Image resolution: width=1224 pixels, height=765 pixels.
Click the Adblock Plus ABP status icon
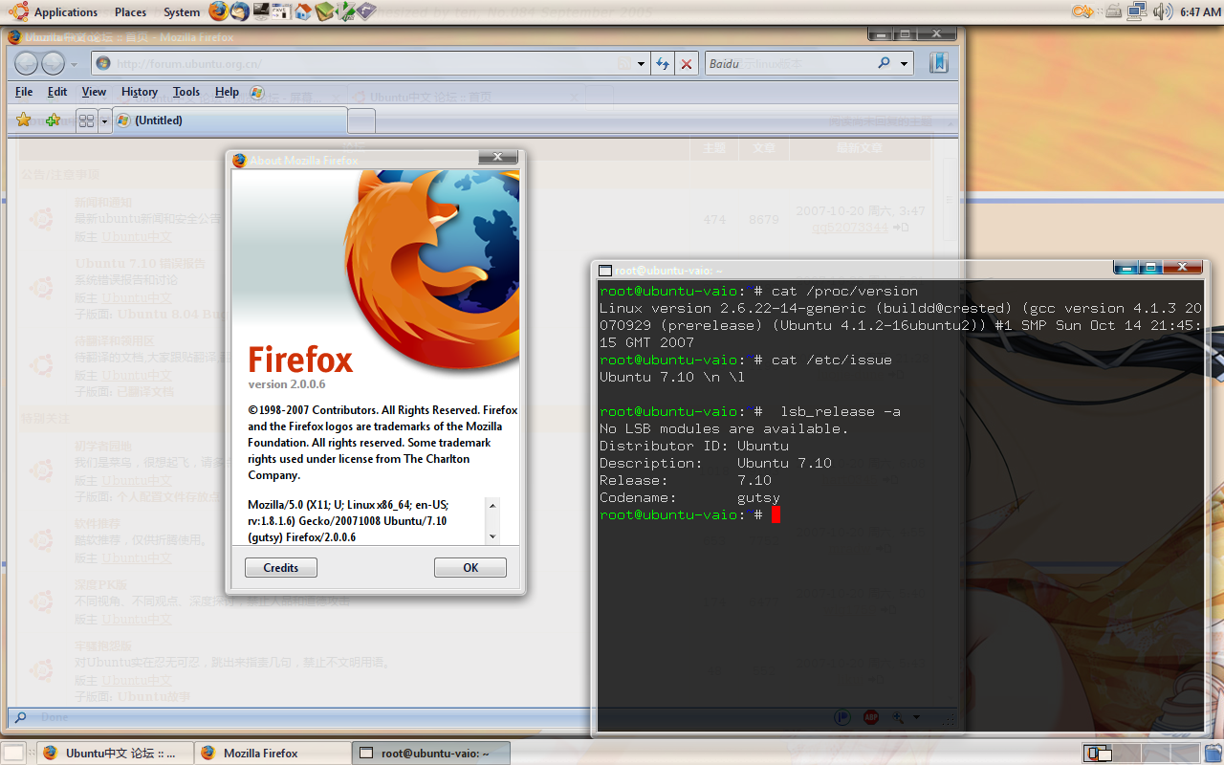[x=870, y=716]
